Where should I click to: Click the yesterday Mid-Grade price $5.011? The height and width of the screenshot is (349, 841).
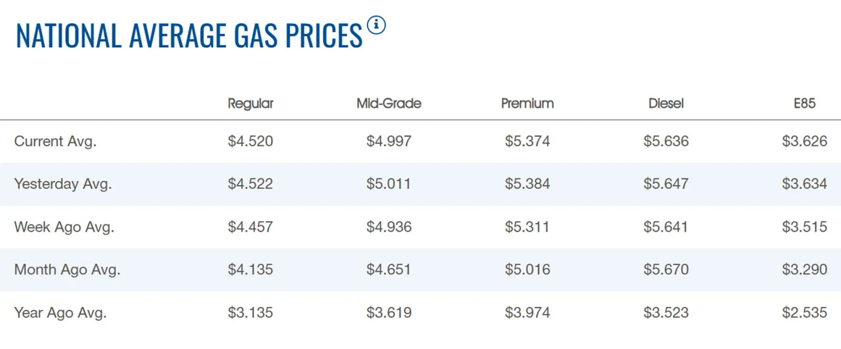[388, 184]
